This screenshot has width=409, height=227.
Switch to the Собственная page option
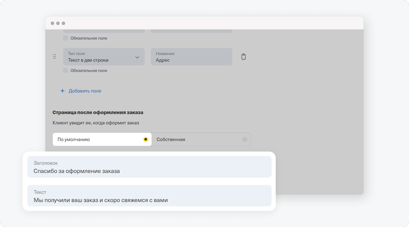201,139
